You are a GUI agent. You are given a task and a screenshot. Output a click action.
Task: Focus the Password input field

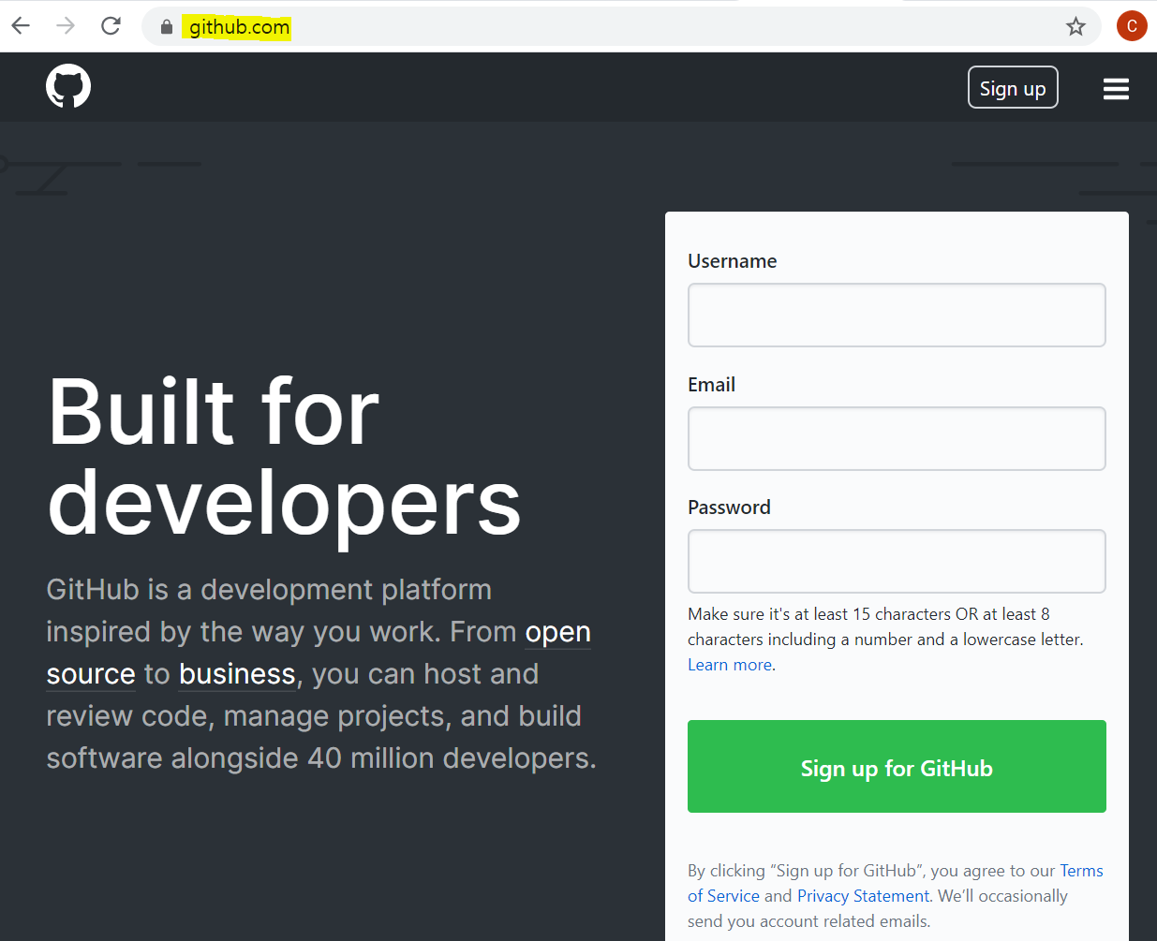point(897,562)
